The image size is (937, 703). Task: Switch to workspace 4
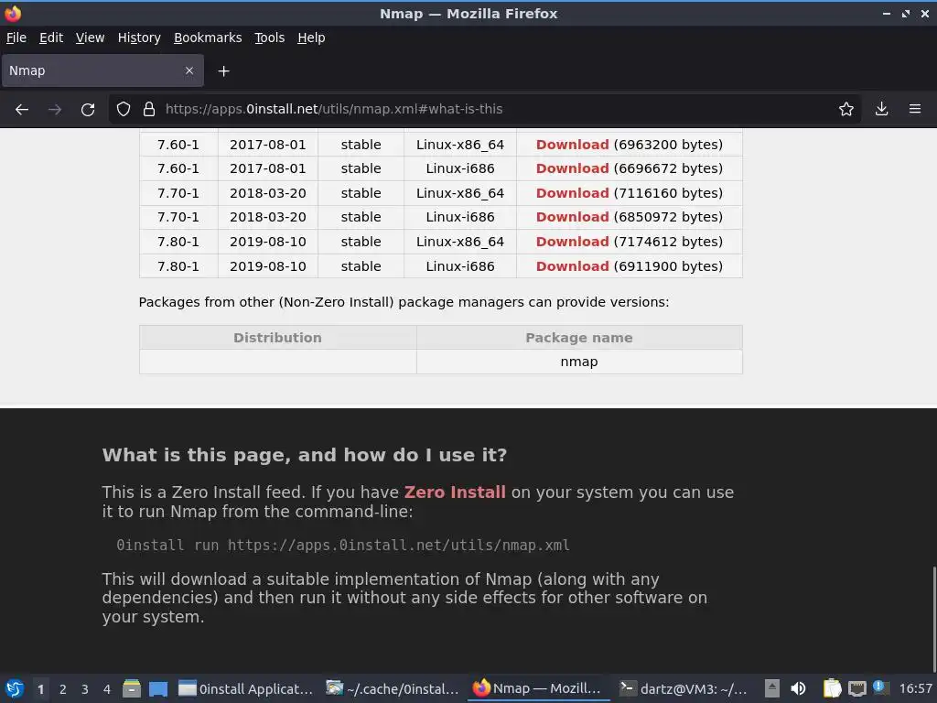point(107,689)
